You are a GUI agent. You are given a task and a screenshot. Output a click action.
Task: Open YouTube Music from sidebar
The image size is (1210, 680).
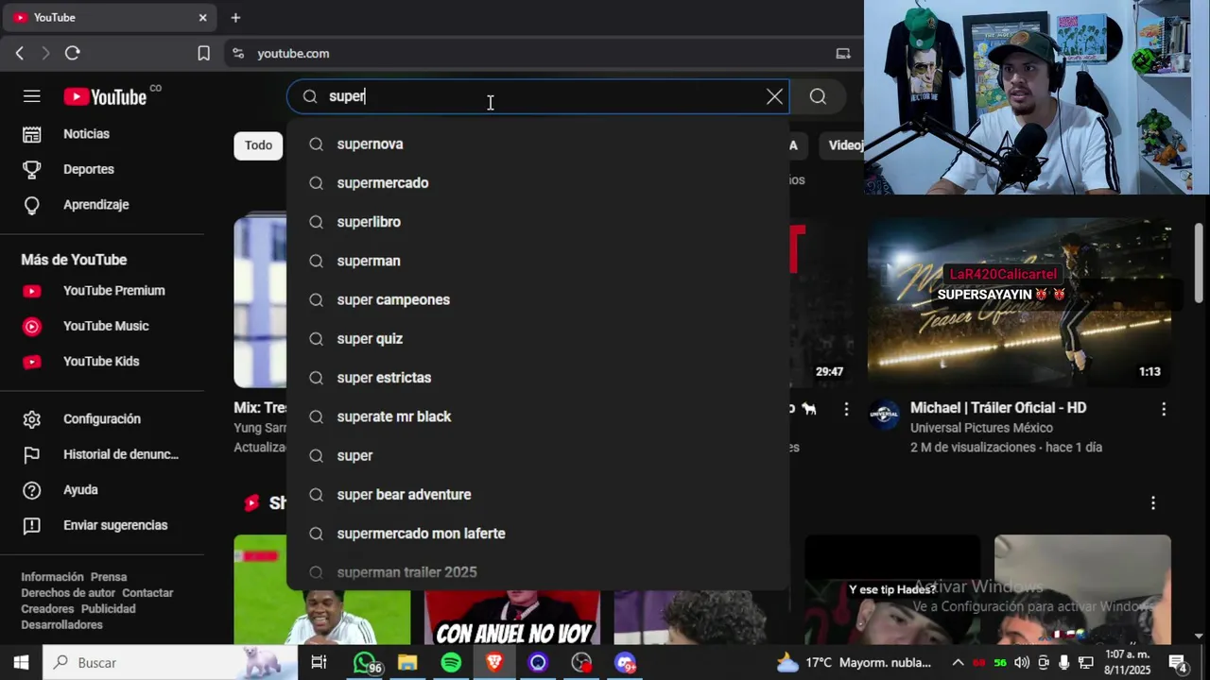(x=102, y=326)
